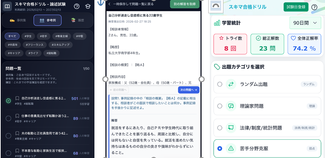Image resolution: width=325 pixels, height=158 pixels.
Task: Bookmark the 自己分析迷走し空虚感 question
Action: (x=17, y=98)
